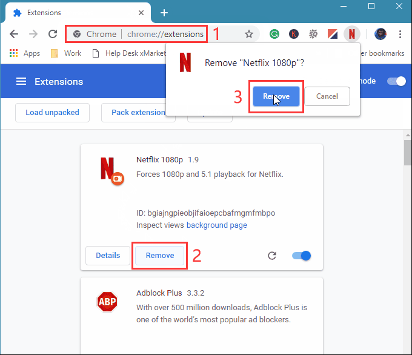Open the Netflix 1080p toolbar extension icon
The image size is (412, 355).
[x=352, y=34]
